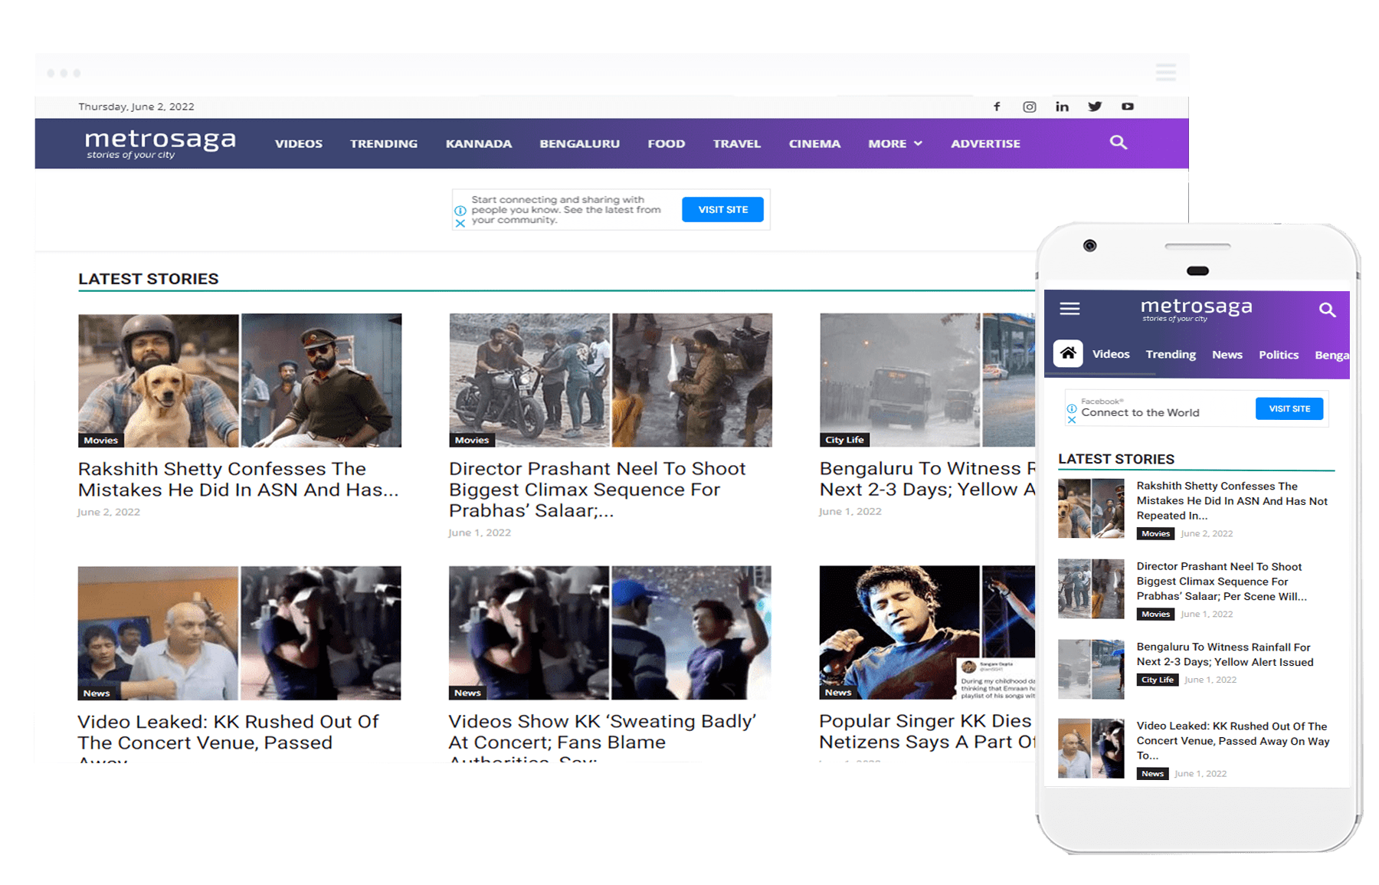Select the mobile Trending tab
This screenshot has height=885, width=1379.
tap(1171, 354)
